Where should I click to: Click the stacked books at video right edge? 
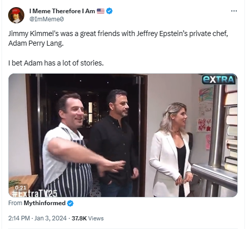pyautogui.click(x=231, y=128)
